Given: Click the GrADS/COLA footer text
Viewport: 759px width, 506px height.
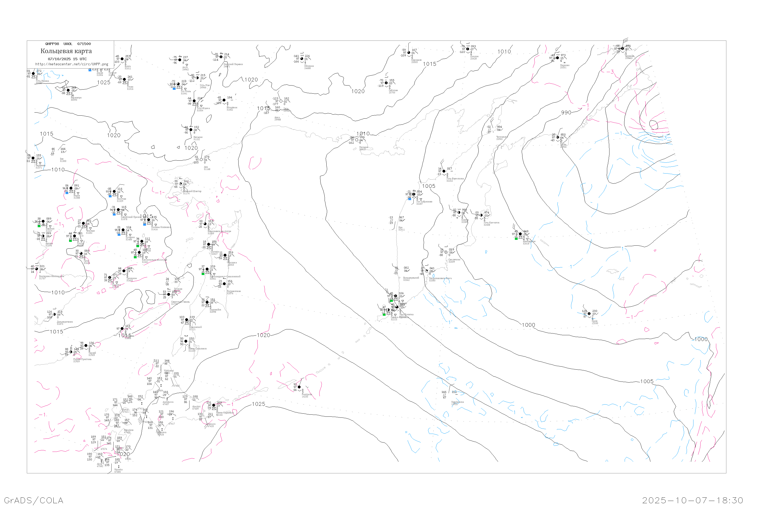Looking at the screenshot, I should 34,500.
